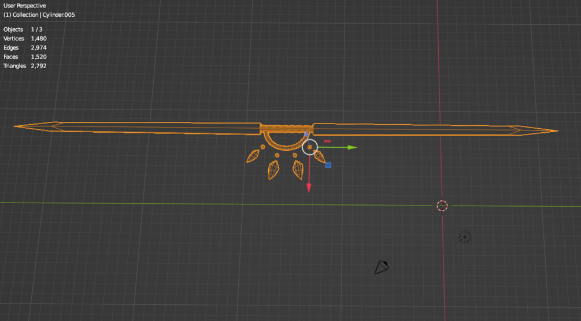Click the blue square plane handle of gizmo
581x321 pixels.
(x=328, y=165)
